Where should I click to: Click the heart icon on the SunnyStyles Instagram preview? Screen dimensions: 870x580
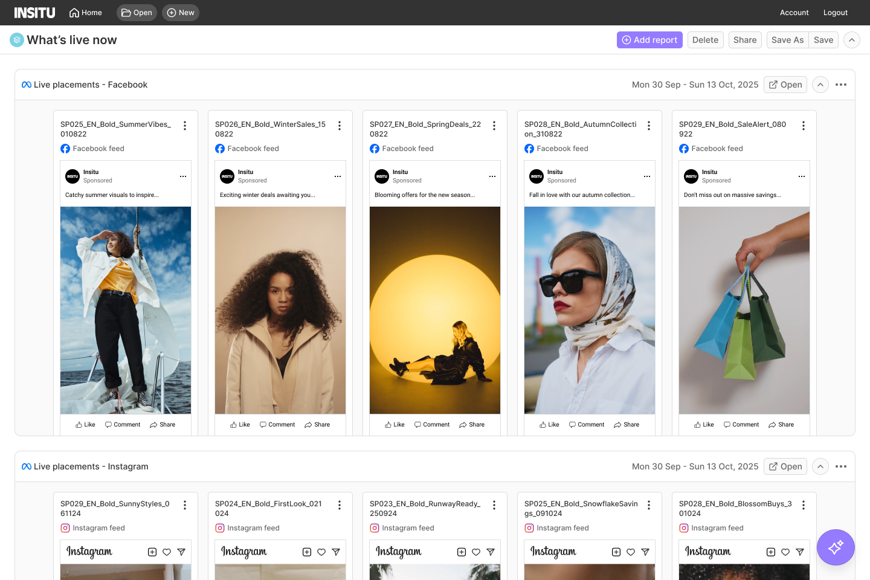(167, 552)
